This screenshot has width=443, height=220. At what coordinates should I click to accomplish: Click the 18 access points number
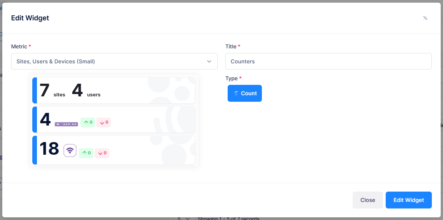[x=49, y=149]
